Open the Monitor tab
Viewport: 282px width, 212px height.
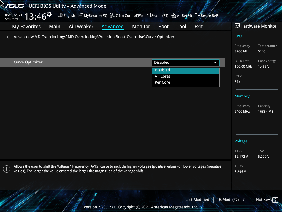(141, 26)
